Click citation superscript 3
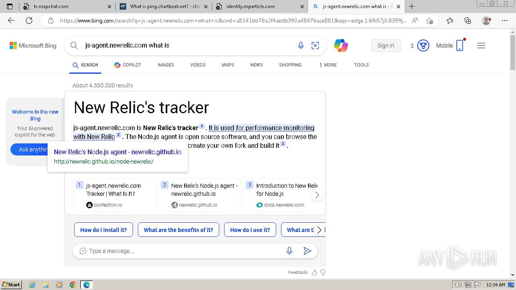 tap(283, 144)
